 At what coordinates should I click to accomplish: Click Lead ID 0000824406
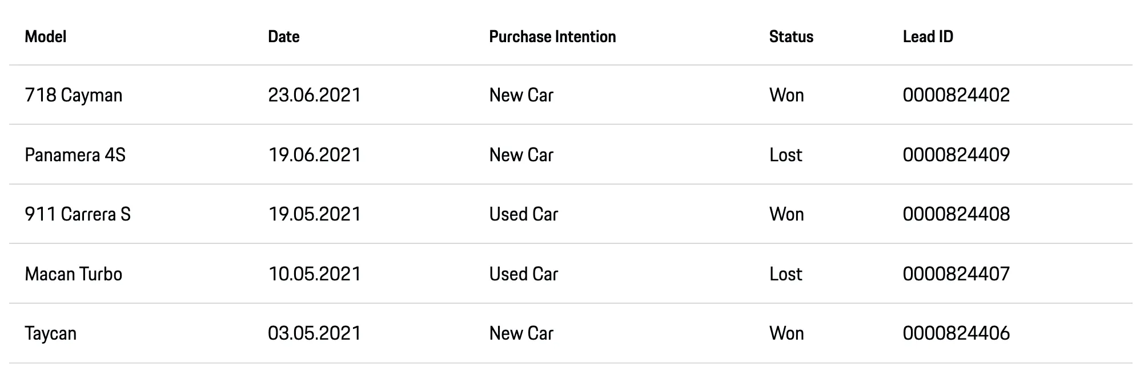(x=956, y=333)
